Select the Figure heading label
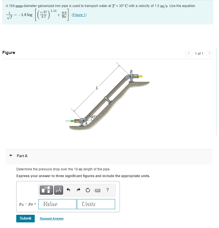 click(x=9, y=53)
